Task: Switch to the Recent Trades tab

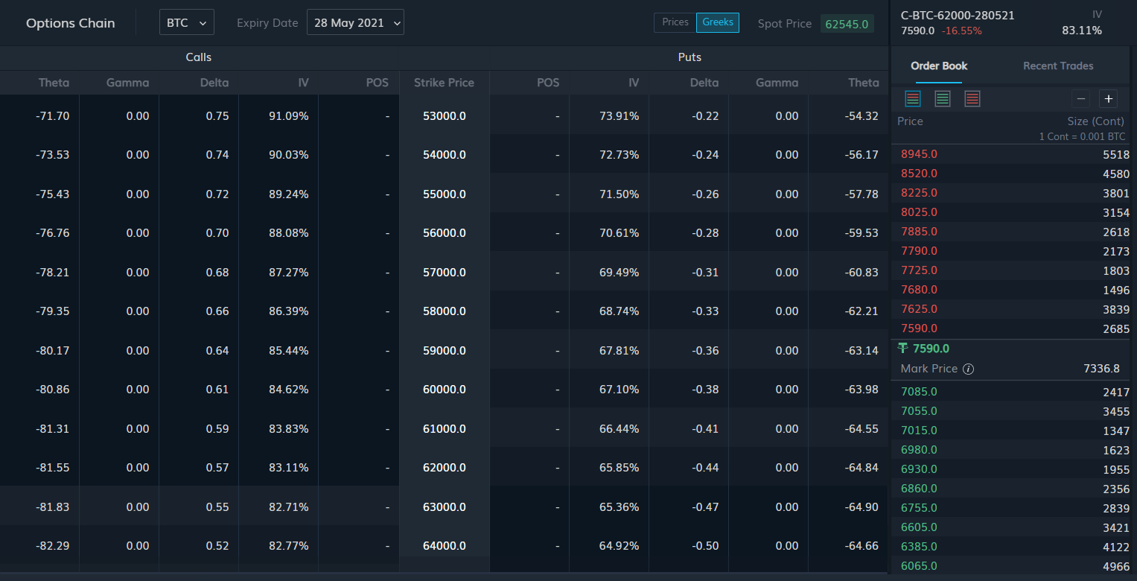Action: [1058, 66]
